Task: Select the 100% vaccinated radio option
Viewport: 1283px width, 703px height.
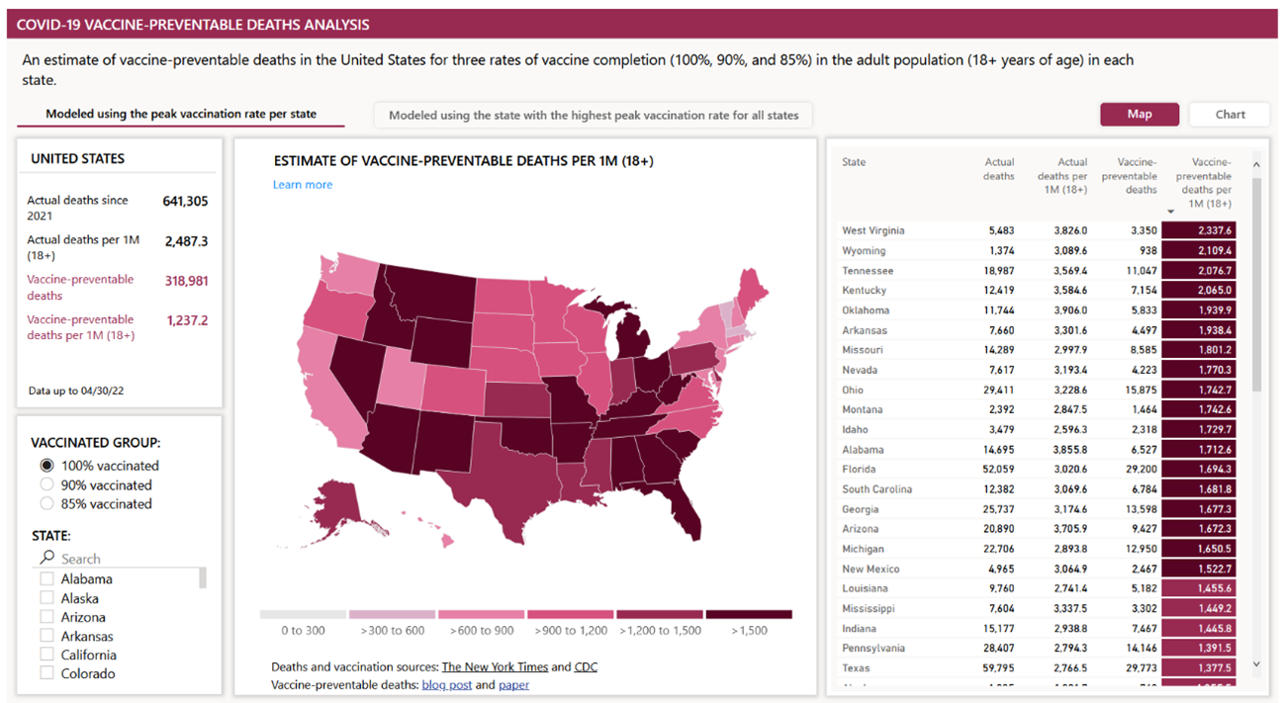Action: [46, 466]
